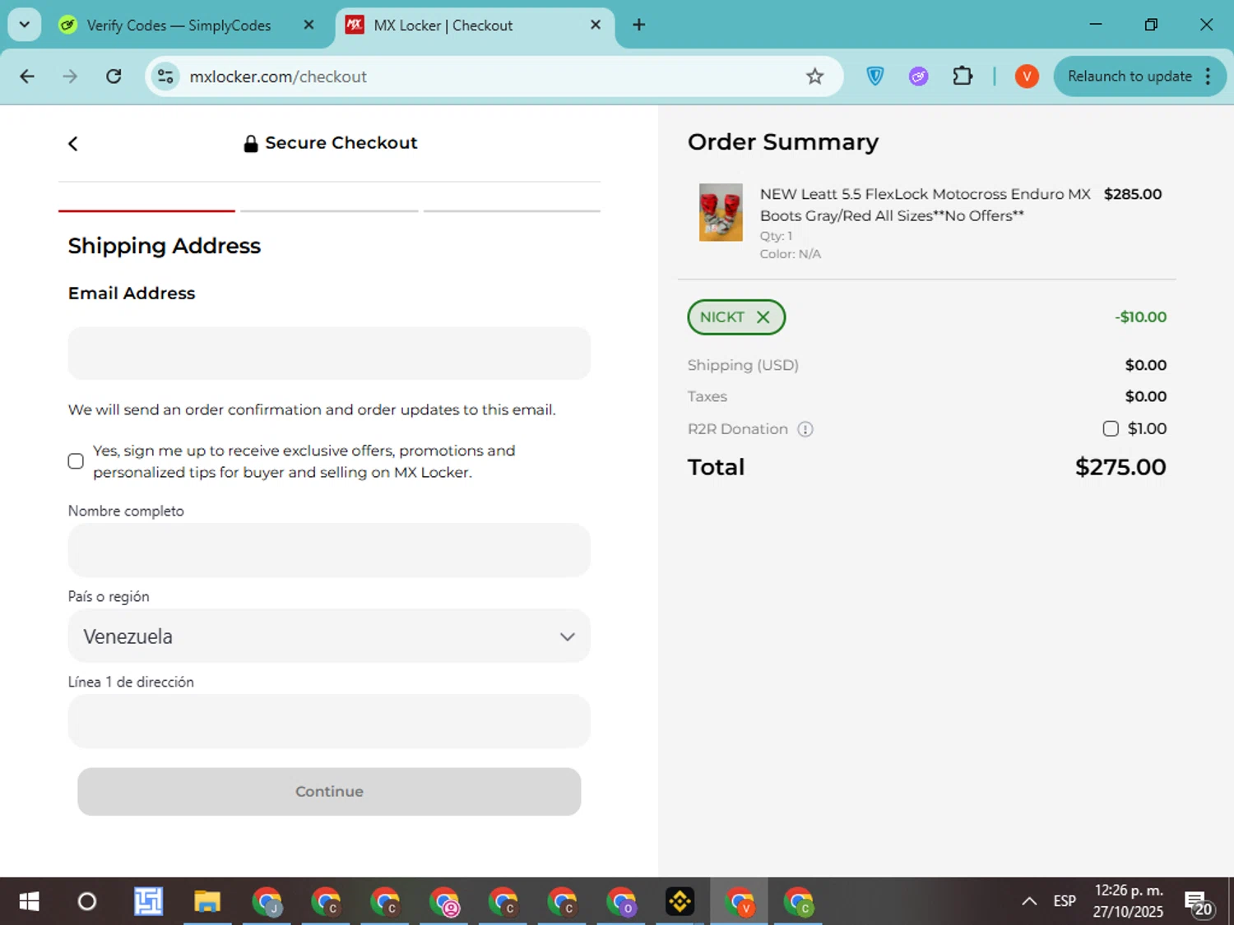The image size is (1234, 925).
Task: Reload the checkout page
Action: pos(114,76)
